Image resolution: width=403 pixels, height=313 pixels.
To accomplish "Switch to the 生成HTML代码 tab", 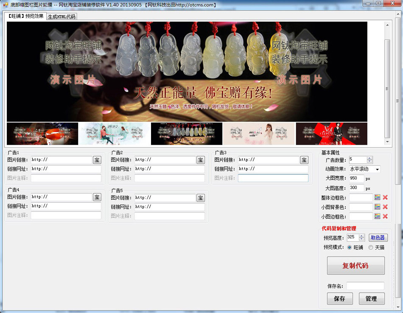I will 62,17.
